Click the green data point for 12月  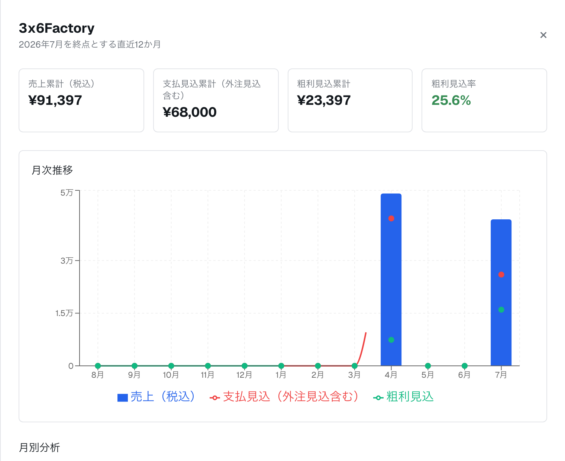245,366
